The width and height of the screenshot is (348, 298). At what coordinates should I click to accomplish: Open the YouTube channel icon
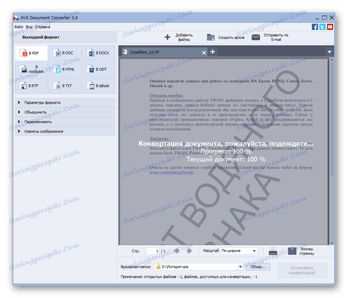[x=330, y=27]
